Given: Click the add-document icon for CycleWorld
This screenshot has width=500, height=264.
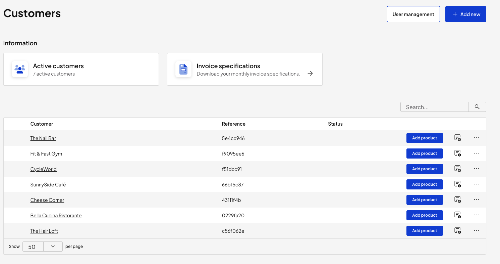Looking at the screenshot, I should tap(458, 169).
